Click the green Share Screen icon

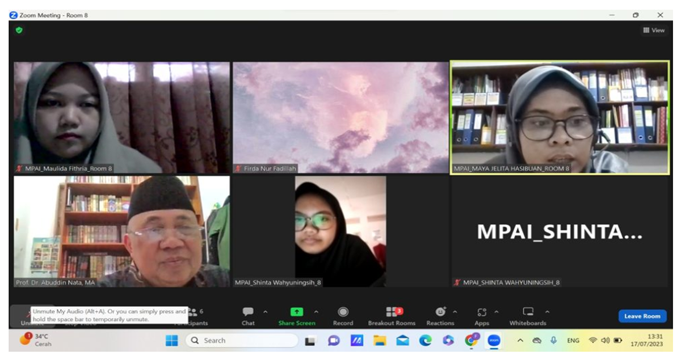pyautogui.click(x=296, y=311)
